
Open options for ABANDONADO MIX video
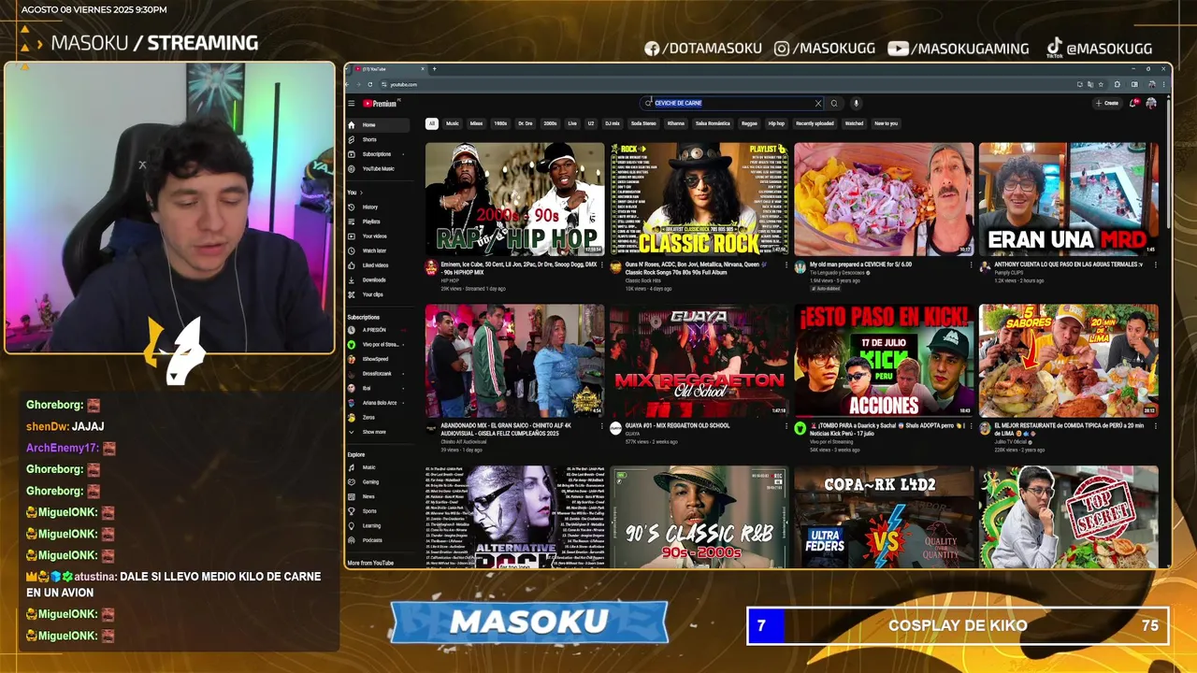(601, 427)
